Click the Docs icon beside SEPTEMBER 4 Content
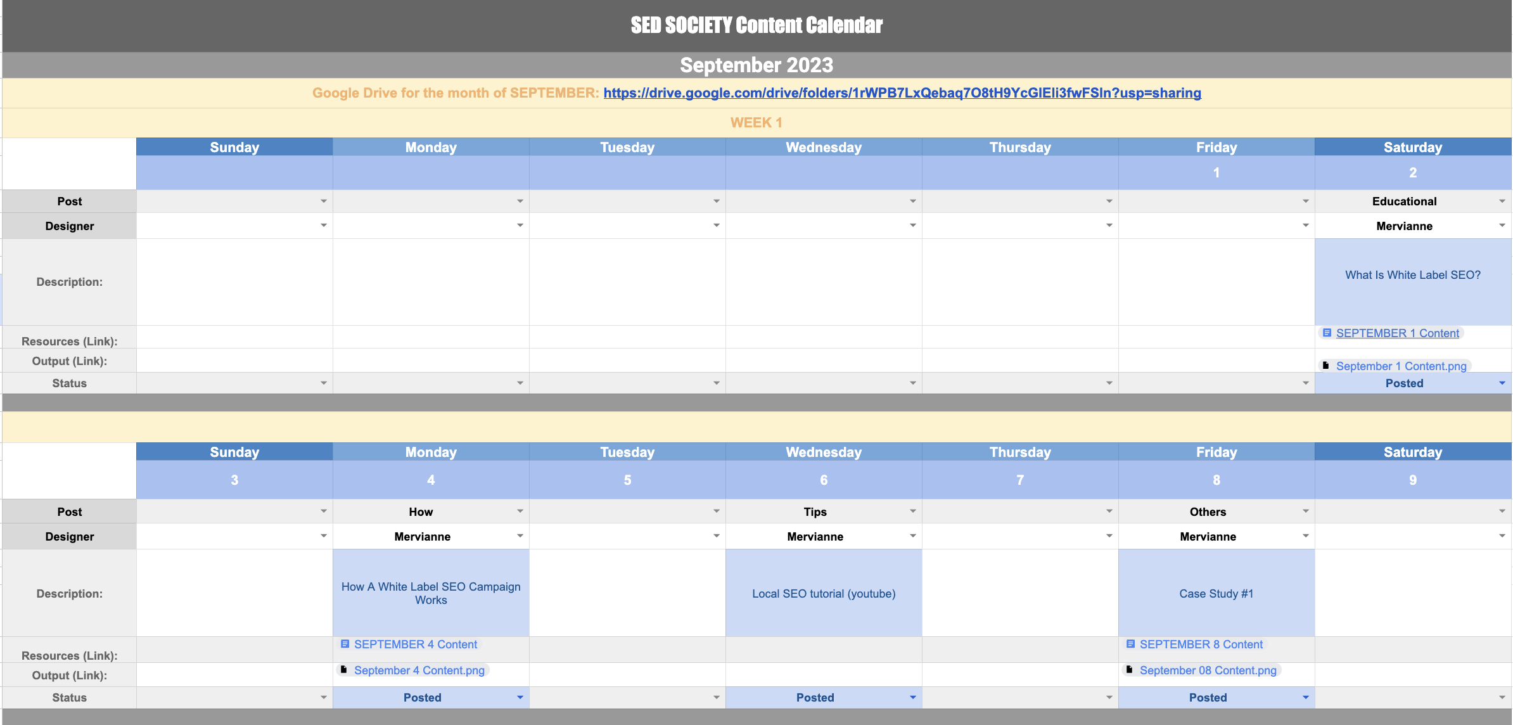 coord(345,644)
